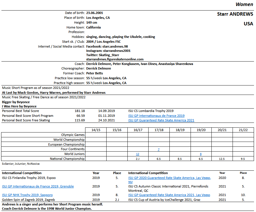Click place '10.' for Skate America 2021
The width and height of the screenshot is (256, 212).
pyautogui.click(x=243, y=195)
